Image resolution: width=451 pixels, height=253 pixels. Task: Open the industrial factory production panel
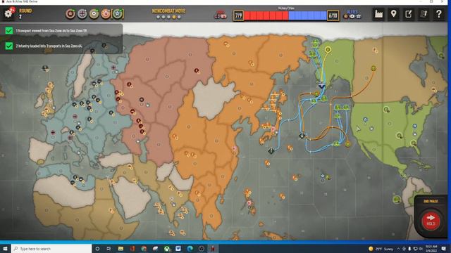click(378, 14)
